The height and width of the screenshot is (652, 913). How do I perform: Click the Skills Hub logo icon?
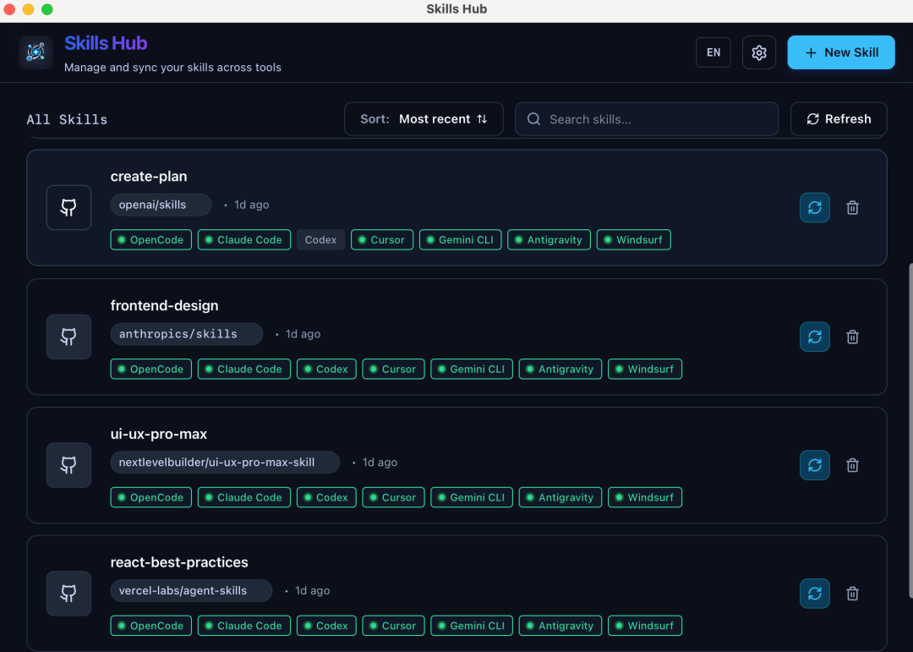(x=36, y=52)
